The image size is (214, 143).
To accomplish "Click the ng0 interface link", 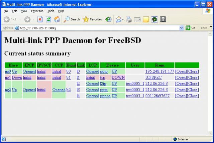I will (x=8, y=71).
